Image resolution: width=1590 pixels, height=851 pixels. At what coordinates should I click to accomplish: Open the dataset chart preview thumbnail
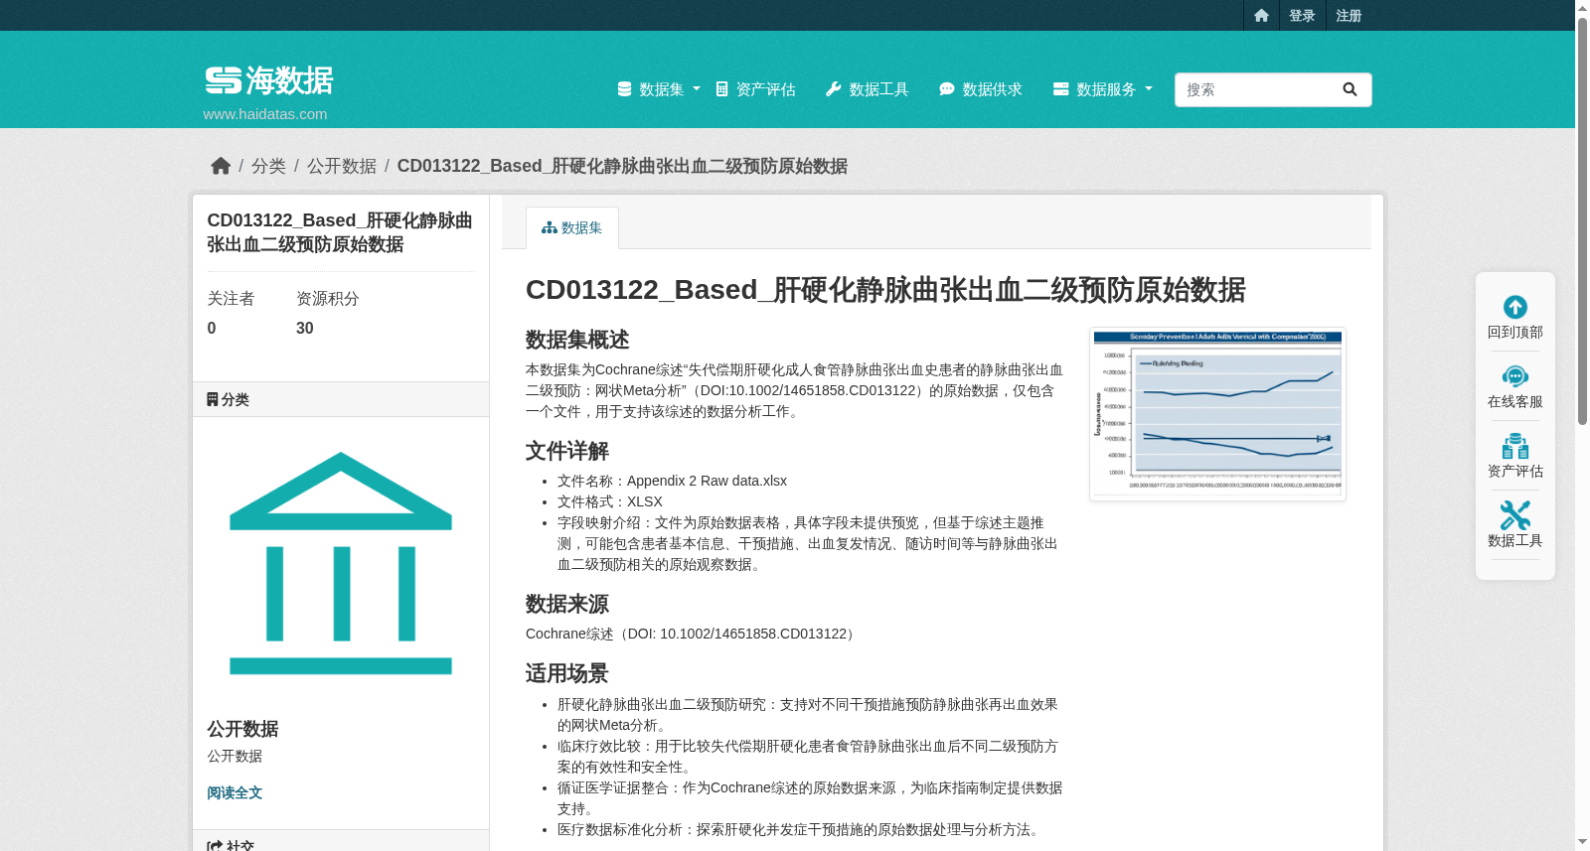click(1217, 414)
